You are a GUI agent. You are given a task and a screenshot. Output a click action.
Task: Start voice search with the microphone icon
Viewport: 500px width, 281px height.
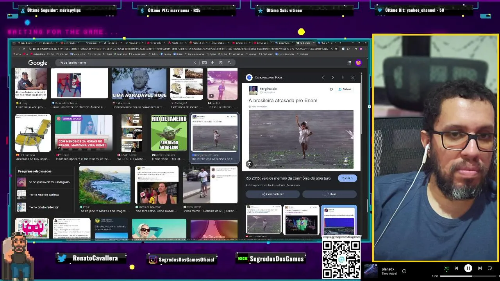[x=212, y=62]
